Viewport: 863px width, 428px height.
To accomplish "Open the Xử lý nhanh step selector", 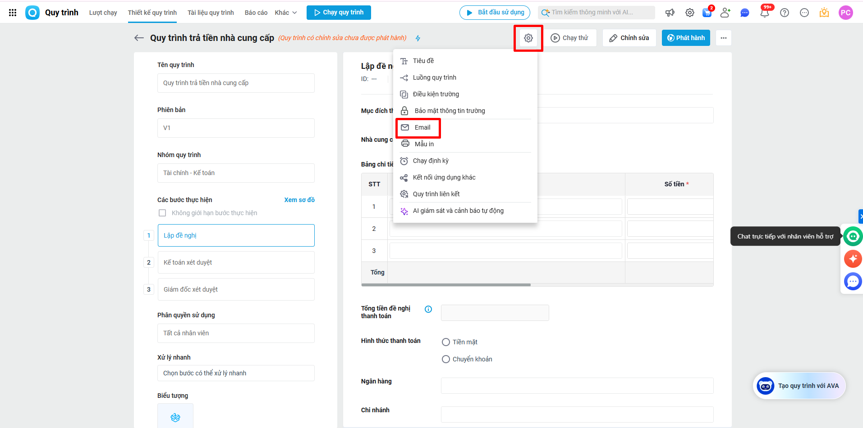I will coord(236,373).
